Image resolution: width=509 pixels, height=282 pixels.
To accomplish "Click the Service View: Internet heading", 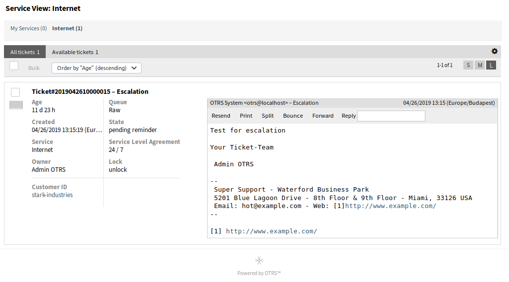I will pos(43,8).
